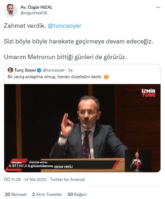Click the İzmir Tube logo on the video
This screenshot has height=199, width=165.
pos(148,93)
